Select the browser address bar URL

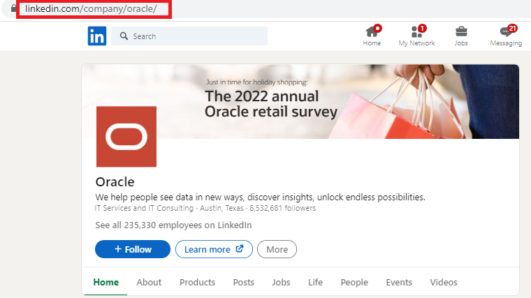91,9
